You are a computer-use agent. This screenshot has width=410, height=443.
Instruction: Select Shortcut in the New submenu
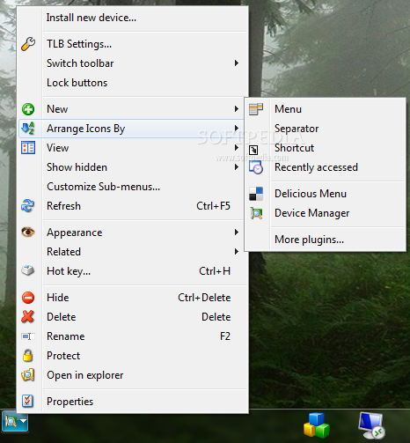pyautogui.click(x=326, y=148)
